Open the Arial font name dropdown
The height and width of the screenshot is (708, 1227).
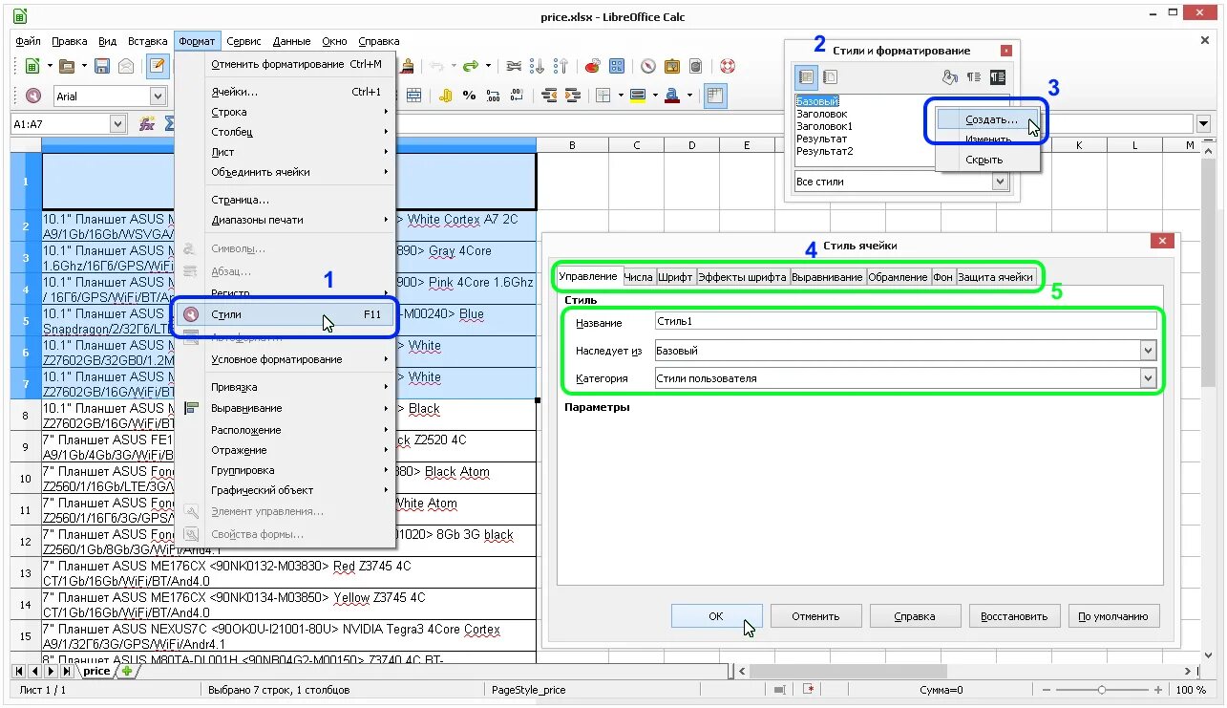(x=158, y=96)
